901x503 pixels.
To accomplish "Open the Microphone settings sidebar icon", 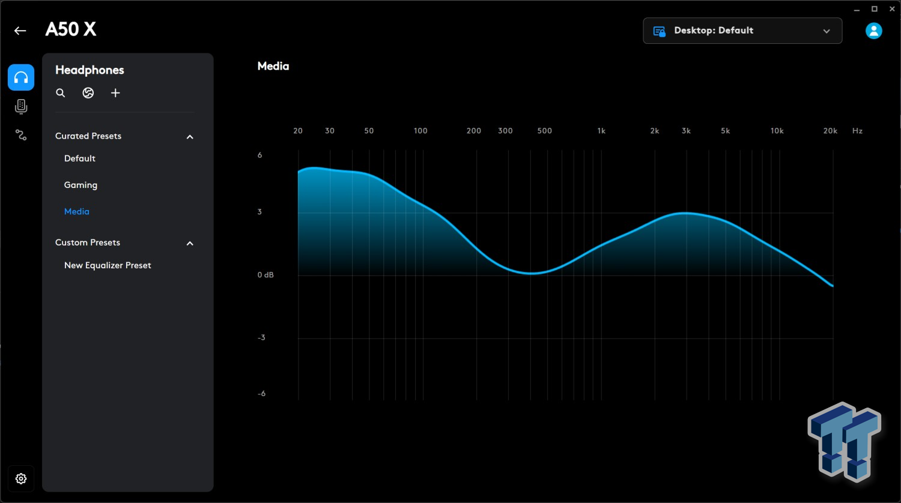I will pyautogui.click(x=21, y=107).
